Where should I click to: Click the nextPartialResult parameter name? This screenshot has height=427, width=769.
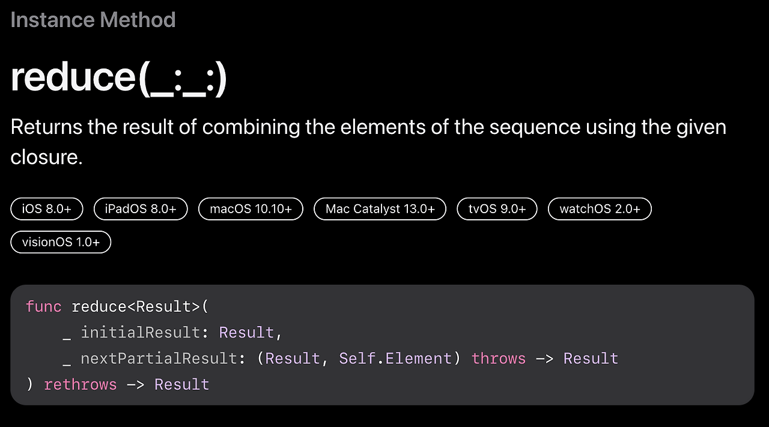tap(157, 359)
